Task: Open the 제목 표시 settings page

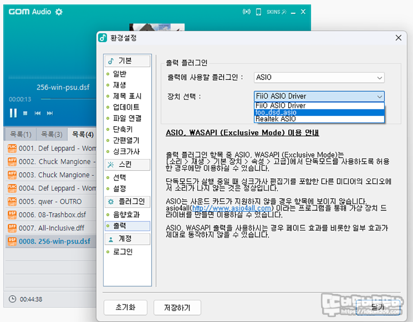Action: point(127,96)
